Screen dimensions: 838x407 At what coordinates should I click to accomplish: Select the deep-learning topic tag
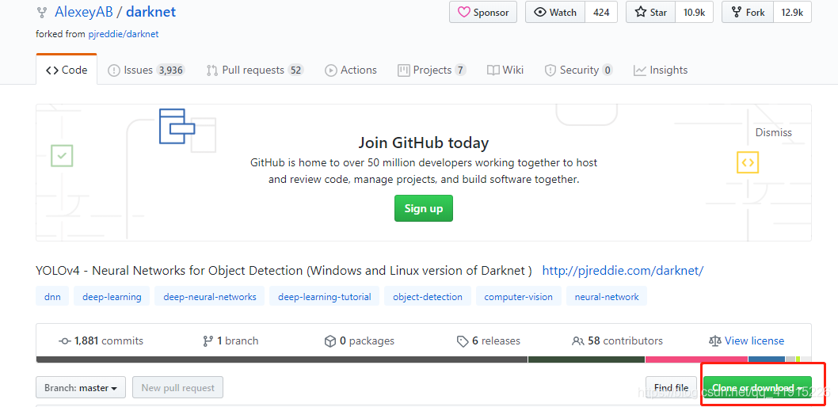pos(112,296)
